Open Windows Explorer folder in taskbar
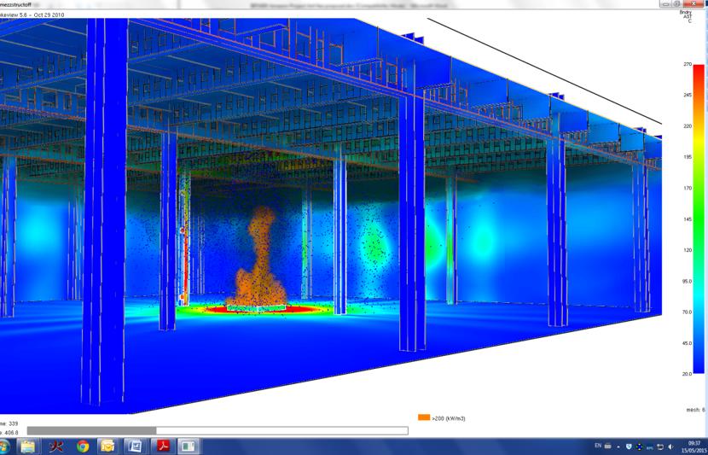This screenshot has width=708, height=455. click(x=28, y=446)
